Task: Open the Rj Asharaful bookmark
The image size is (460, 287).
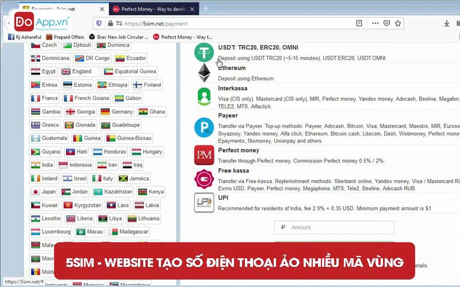Action: point(25,37)
